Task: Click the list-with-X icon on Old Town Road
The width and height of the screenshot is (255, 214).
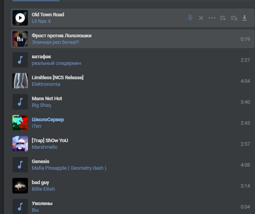Action: [x=234, y=18]
